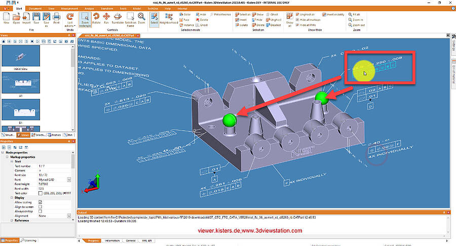Image resolution: width=456 pixels, height=246 pixels.
Task: Enable the Align to screen checkbox
Action: click(x=40, y=207)
